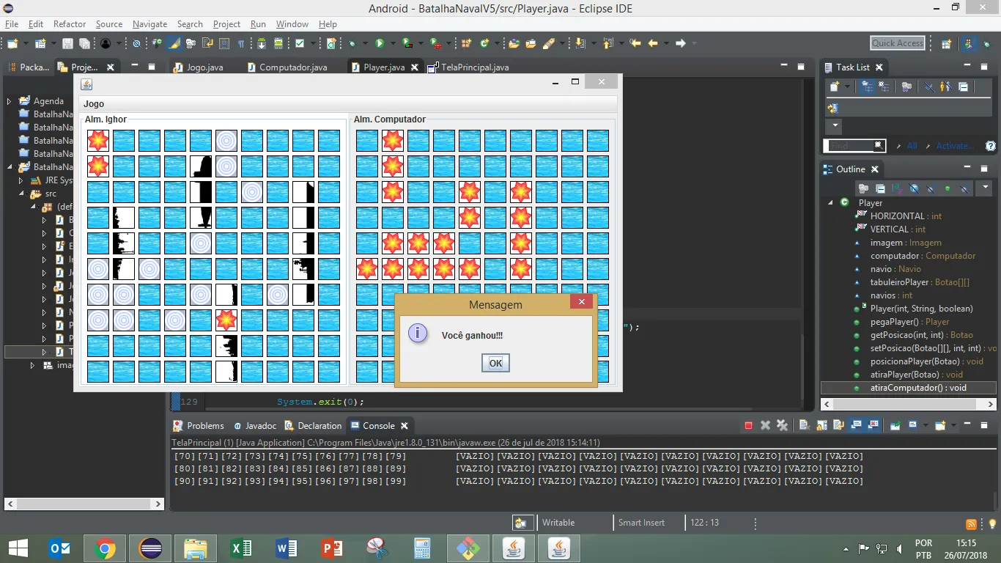Switch to the Computador.java editor tab
This screenshot has height=563, width=1001.
point(293,67)
